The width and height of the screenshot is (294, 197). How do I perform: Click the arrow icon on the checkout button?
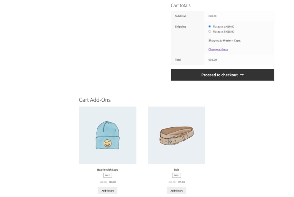click(x=242, y=75)
